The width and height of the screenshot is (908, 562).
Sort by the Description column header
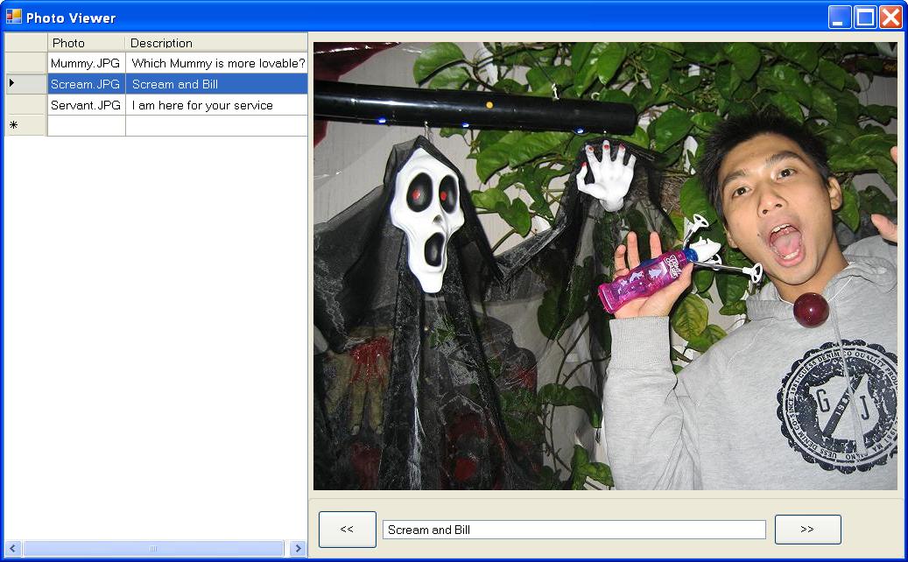coord(216,43)
